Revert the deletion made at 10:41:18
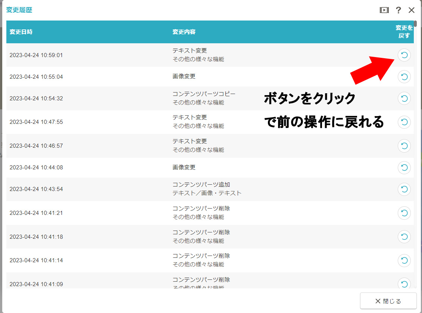Screen dimensions: 422x313 click(x=404, y=237)
